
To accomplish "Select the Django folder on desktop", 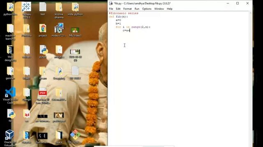I will tap(26, 94).
